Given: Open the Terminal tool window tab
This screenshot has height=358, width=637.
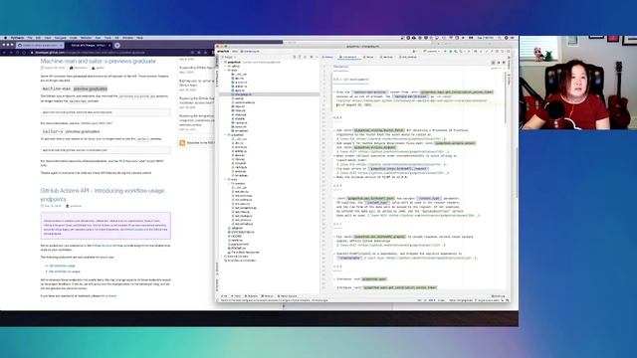Looking at the screenshot, I should pyautogui.click(x=268, y=296).
